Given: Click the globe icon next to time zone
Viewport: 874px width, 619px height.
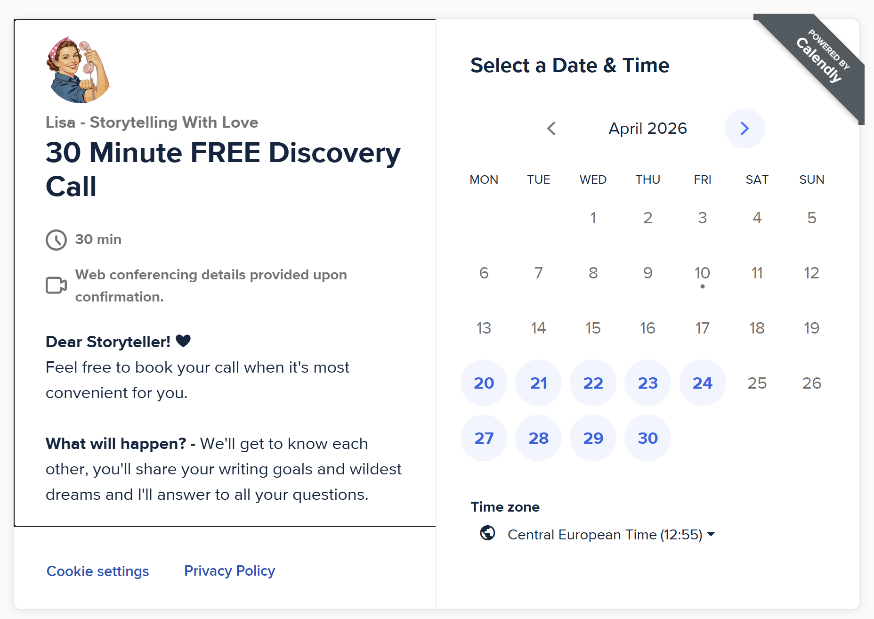Looking at the screenshot, I should pyautogui.click(x=487, y=534).
